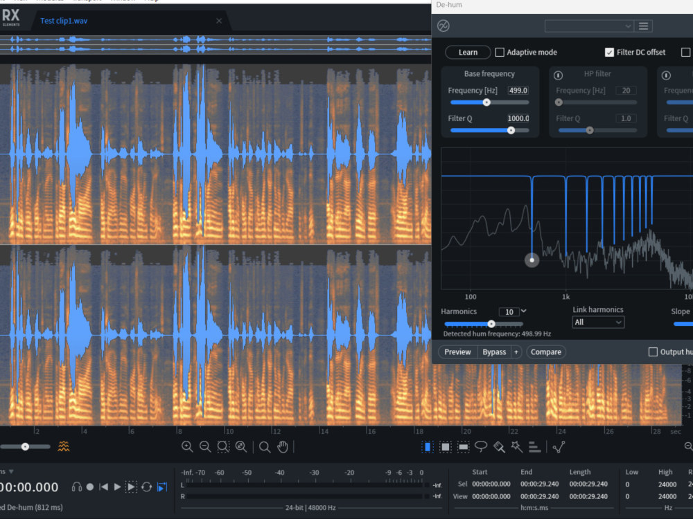Select the Magic wand tool
693x519 pixels.
tap(517, 446)
